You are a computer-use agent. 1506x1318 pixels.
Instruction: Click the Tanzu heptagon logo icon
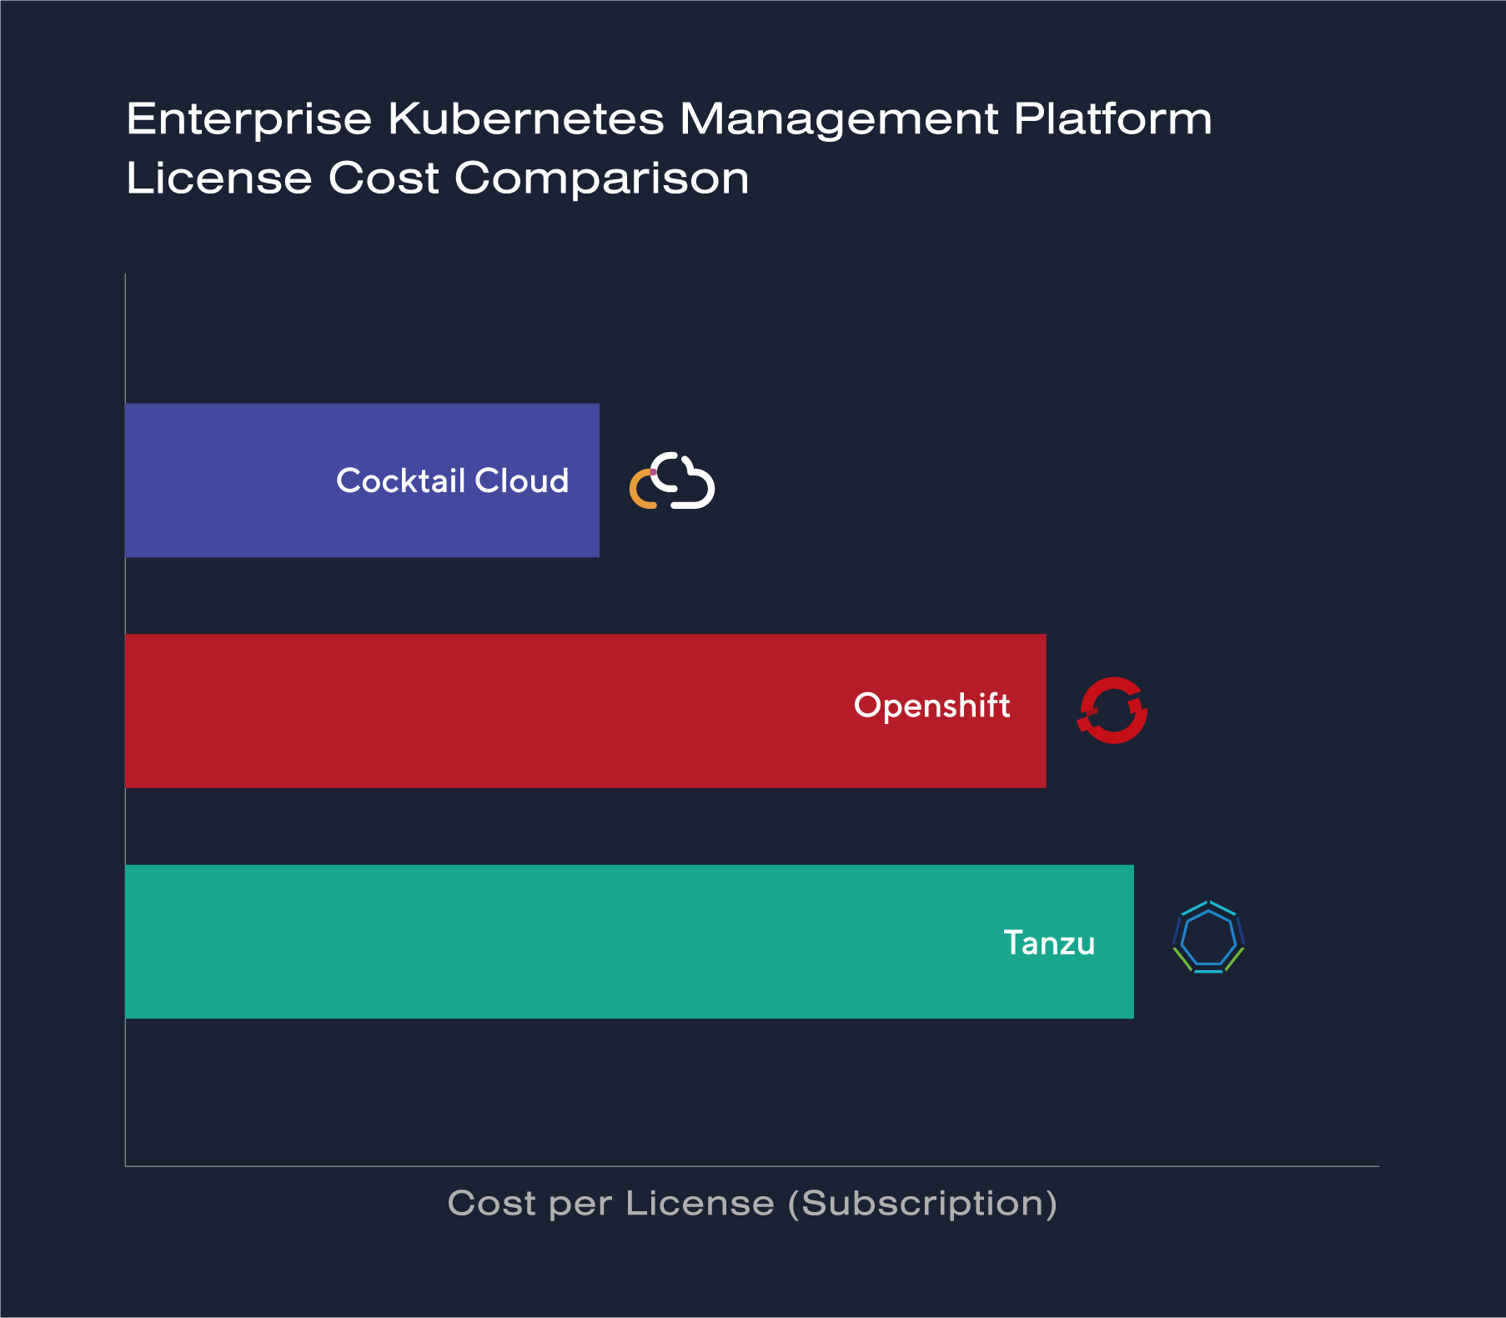1208,938
